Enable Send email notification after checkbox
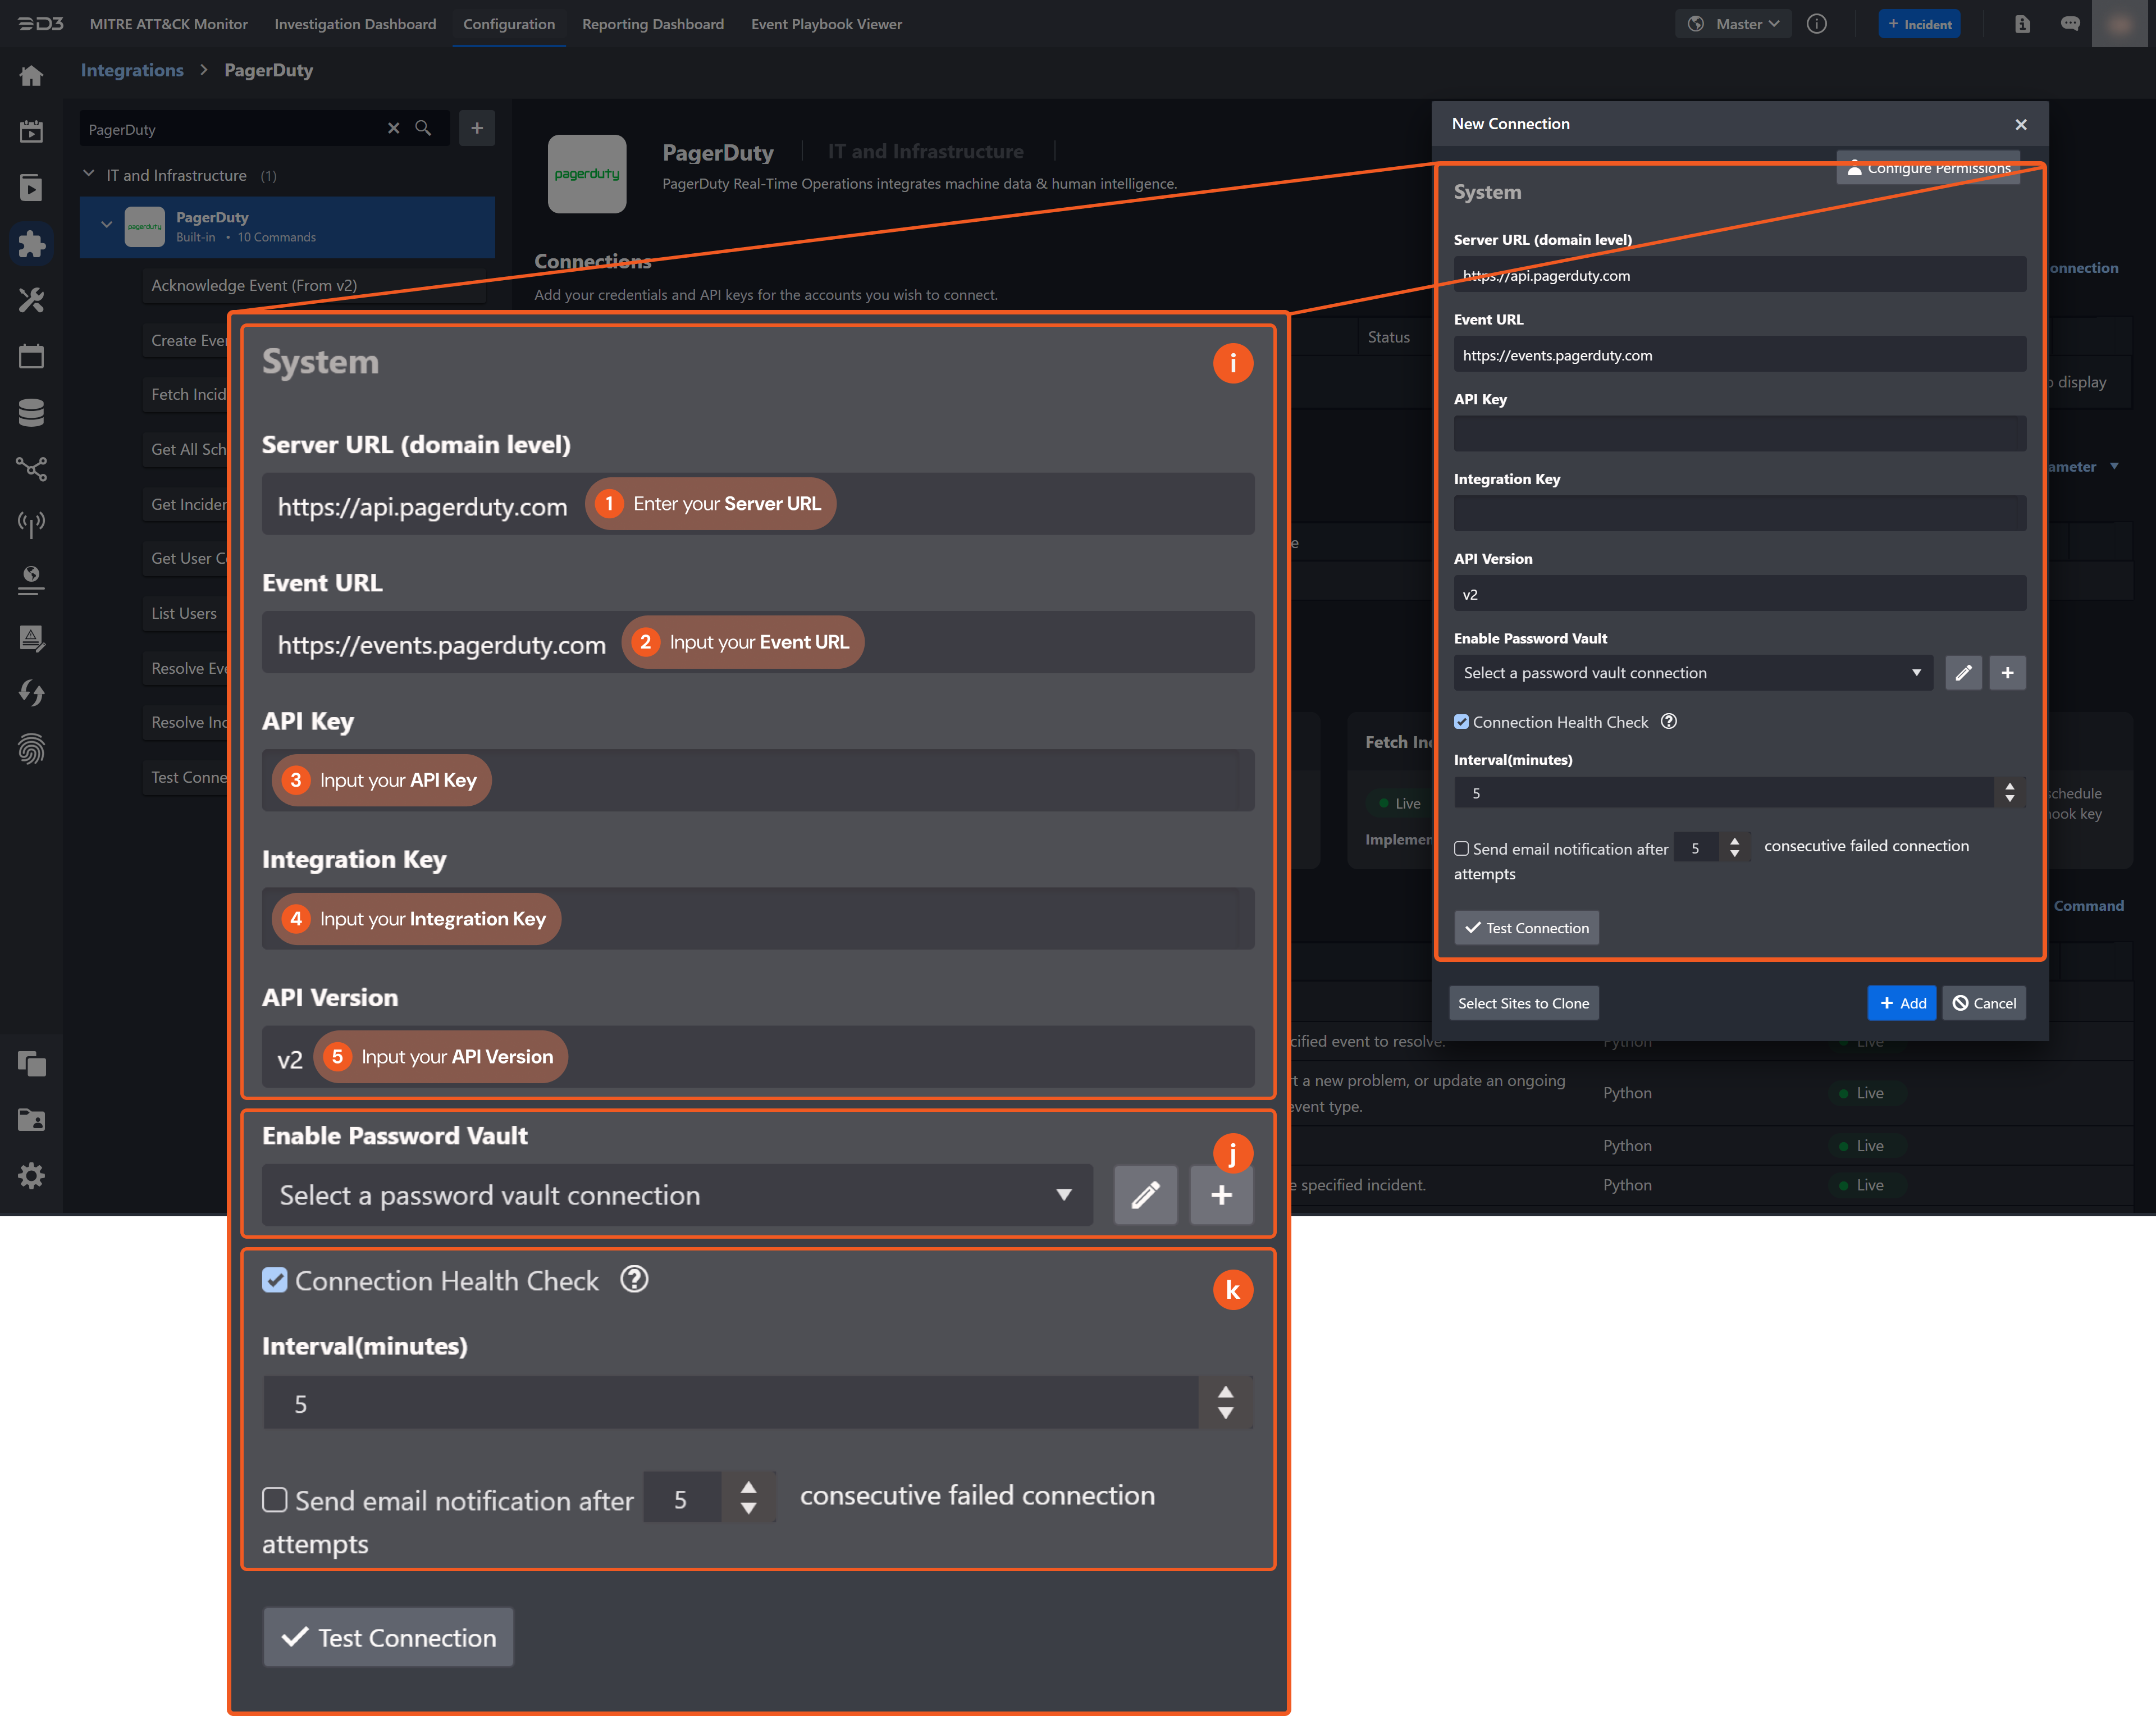Viewport: 2156px width, 1716px height. [x=1461, y=848]
